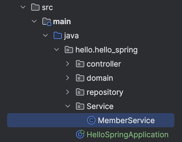Click the MemberService class icon
The image size is (182, 142).
[x=91, y=120]
